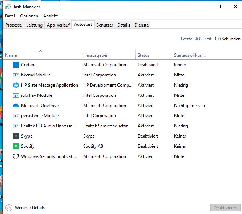The width and height of the screenshot is (242, 214).
Task: Sort by the Status column header
Action: click(x=154, y=55)
